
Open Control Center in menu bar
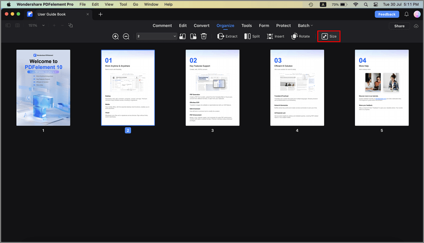tap(376, 4)
